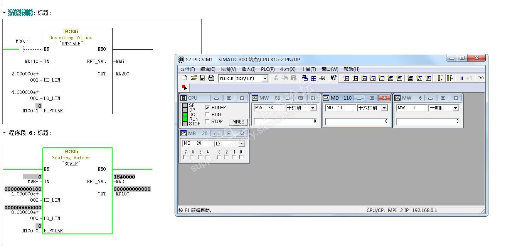
Task: Toggle bit 6 checkbox in MB 20
Action: point(193,157)
